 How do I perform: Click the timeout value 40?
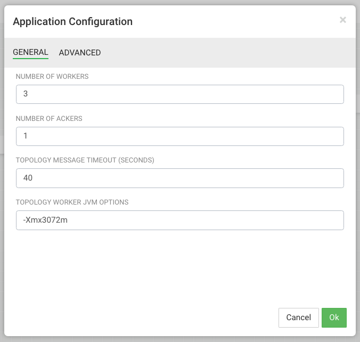pyautogui.click(x=28, y=178)
